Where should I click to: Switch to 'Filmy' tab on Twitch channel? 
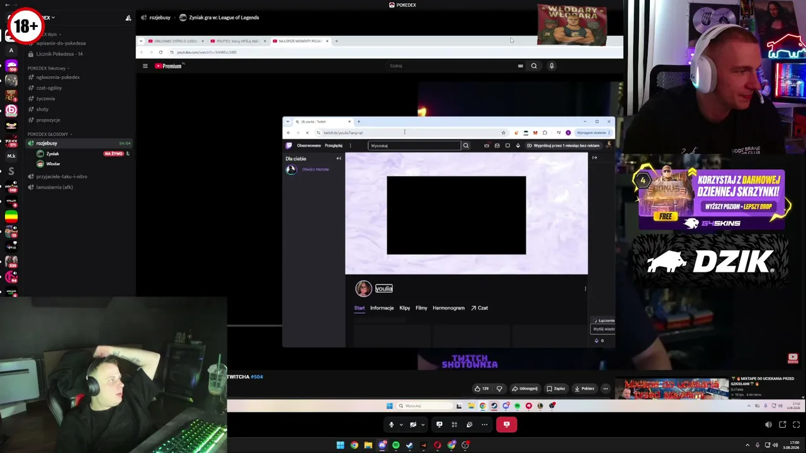(421, 308)
